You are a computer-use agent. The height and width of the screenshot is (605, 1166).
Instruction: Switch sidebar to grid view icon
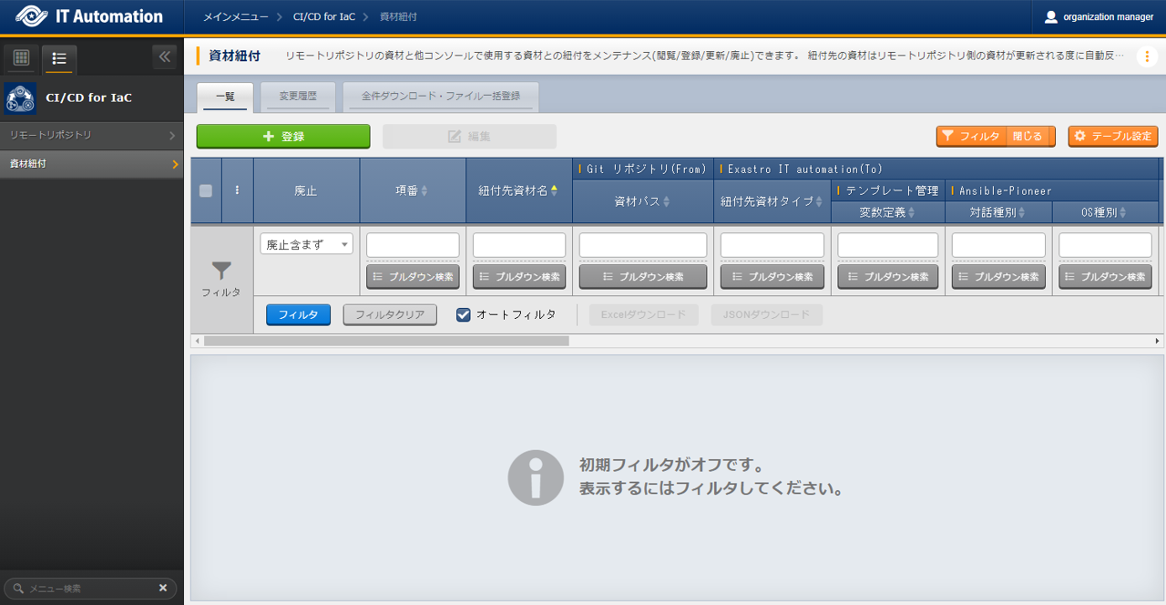click(x=21, y=58)
